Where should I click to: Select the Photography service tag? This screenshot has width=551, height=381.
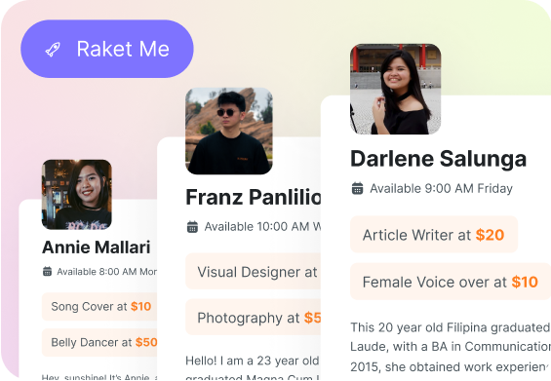pyautogui.click(x=253, y=318)
